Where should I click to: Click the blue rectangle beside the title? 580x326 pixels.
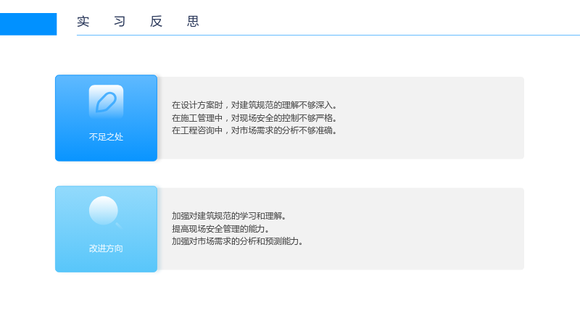pos(28,24)
